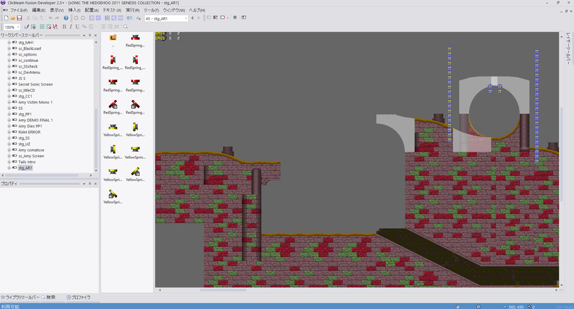This screenshot has height=309, width=574.
Task: Undo the last action via toolbar arrow
Action: point(50,18)
